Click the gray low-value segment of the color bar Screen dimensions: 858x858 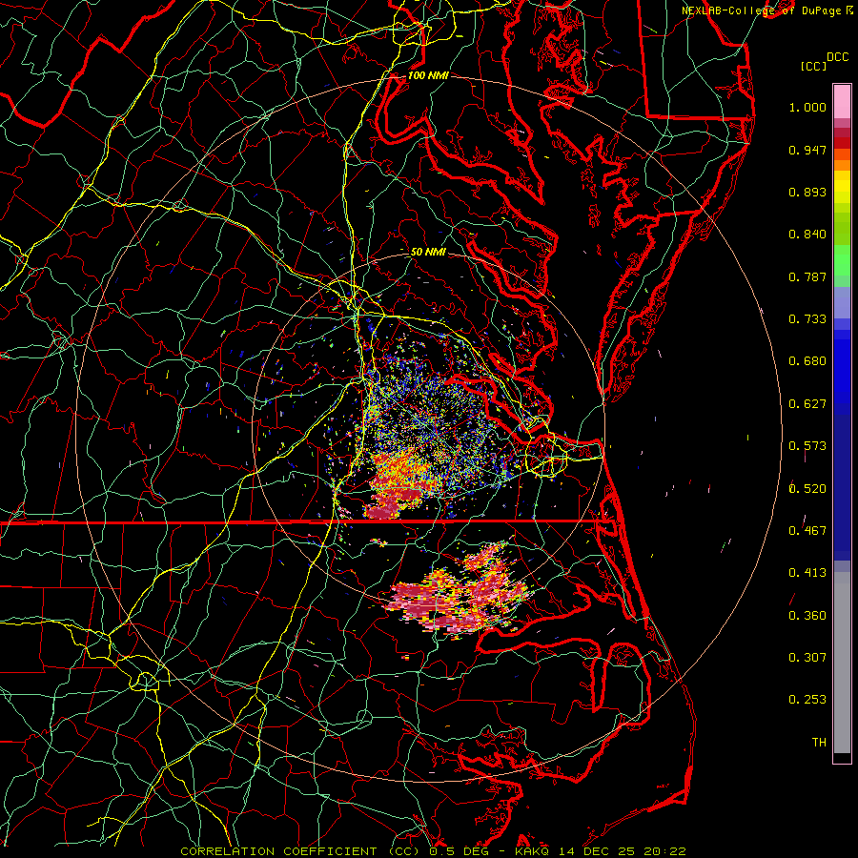pos(842,663)
